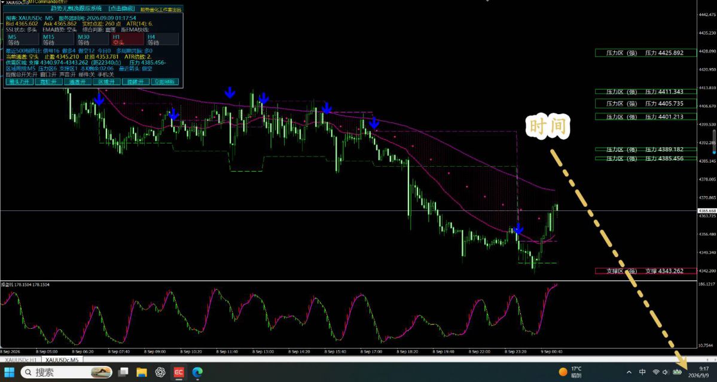Toggle the 区域开 zone switch
Screen dimensions: 717x382
[106, 82]
